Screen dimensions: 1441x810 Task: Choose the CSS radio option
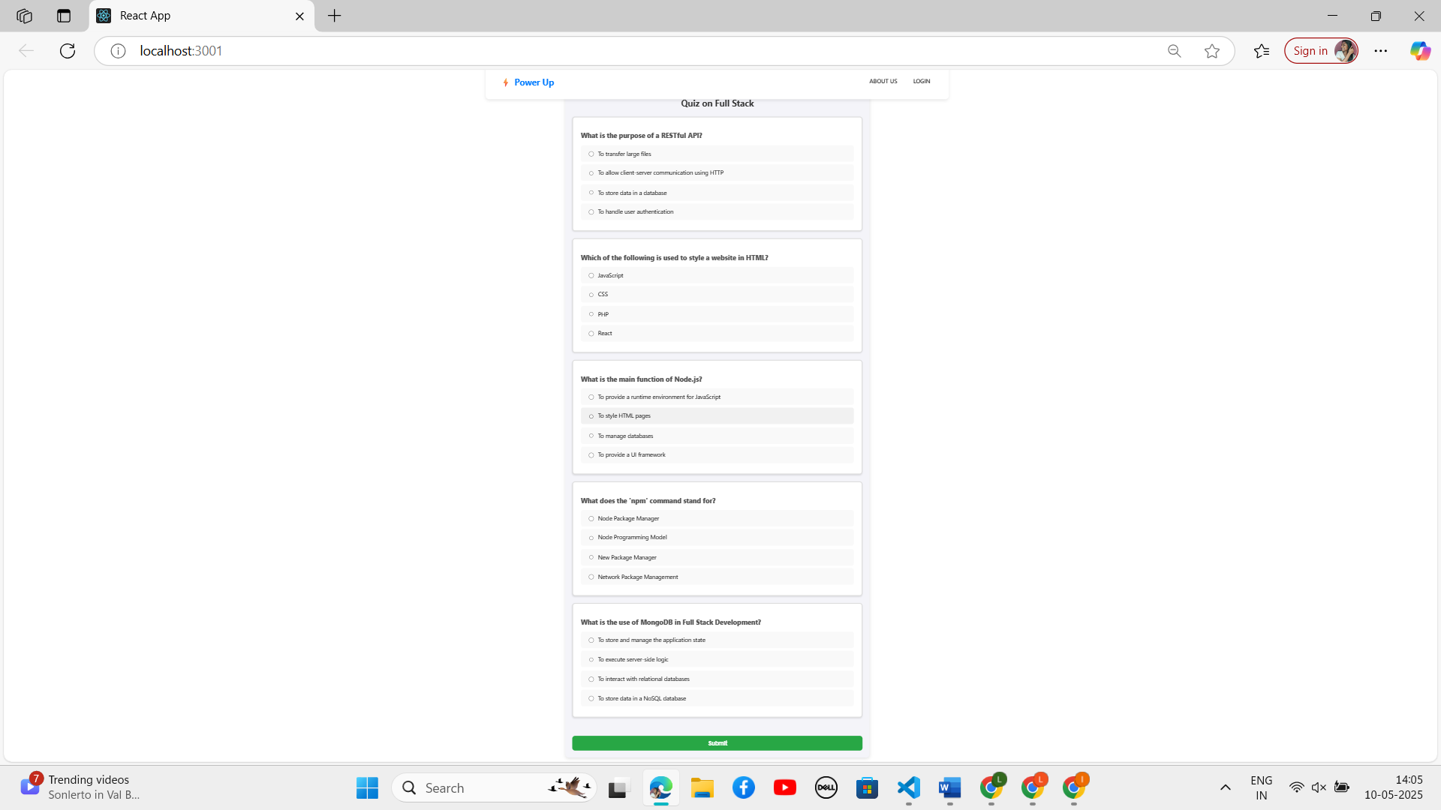pos(591,295)
